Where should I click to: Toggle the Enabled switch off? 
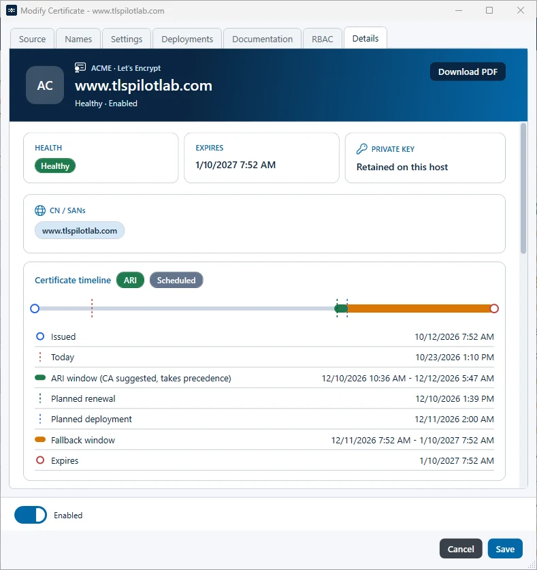pyautogui.click(x=31, y=515)
